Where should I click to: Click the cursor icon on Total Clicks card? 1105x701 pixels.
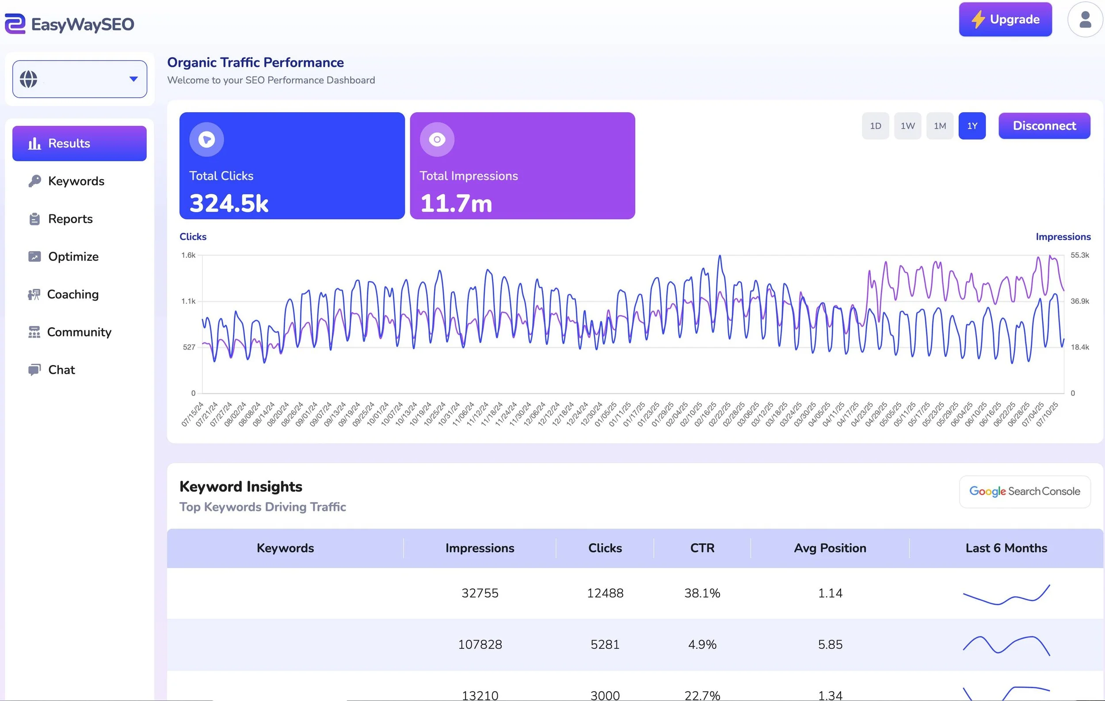click(x=206, y=140)
